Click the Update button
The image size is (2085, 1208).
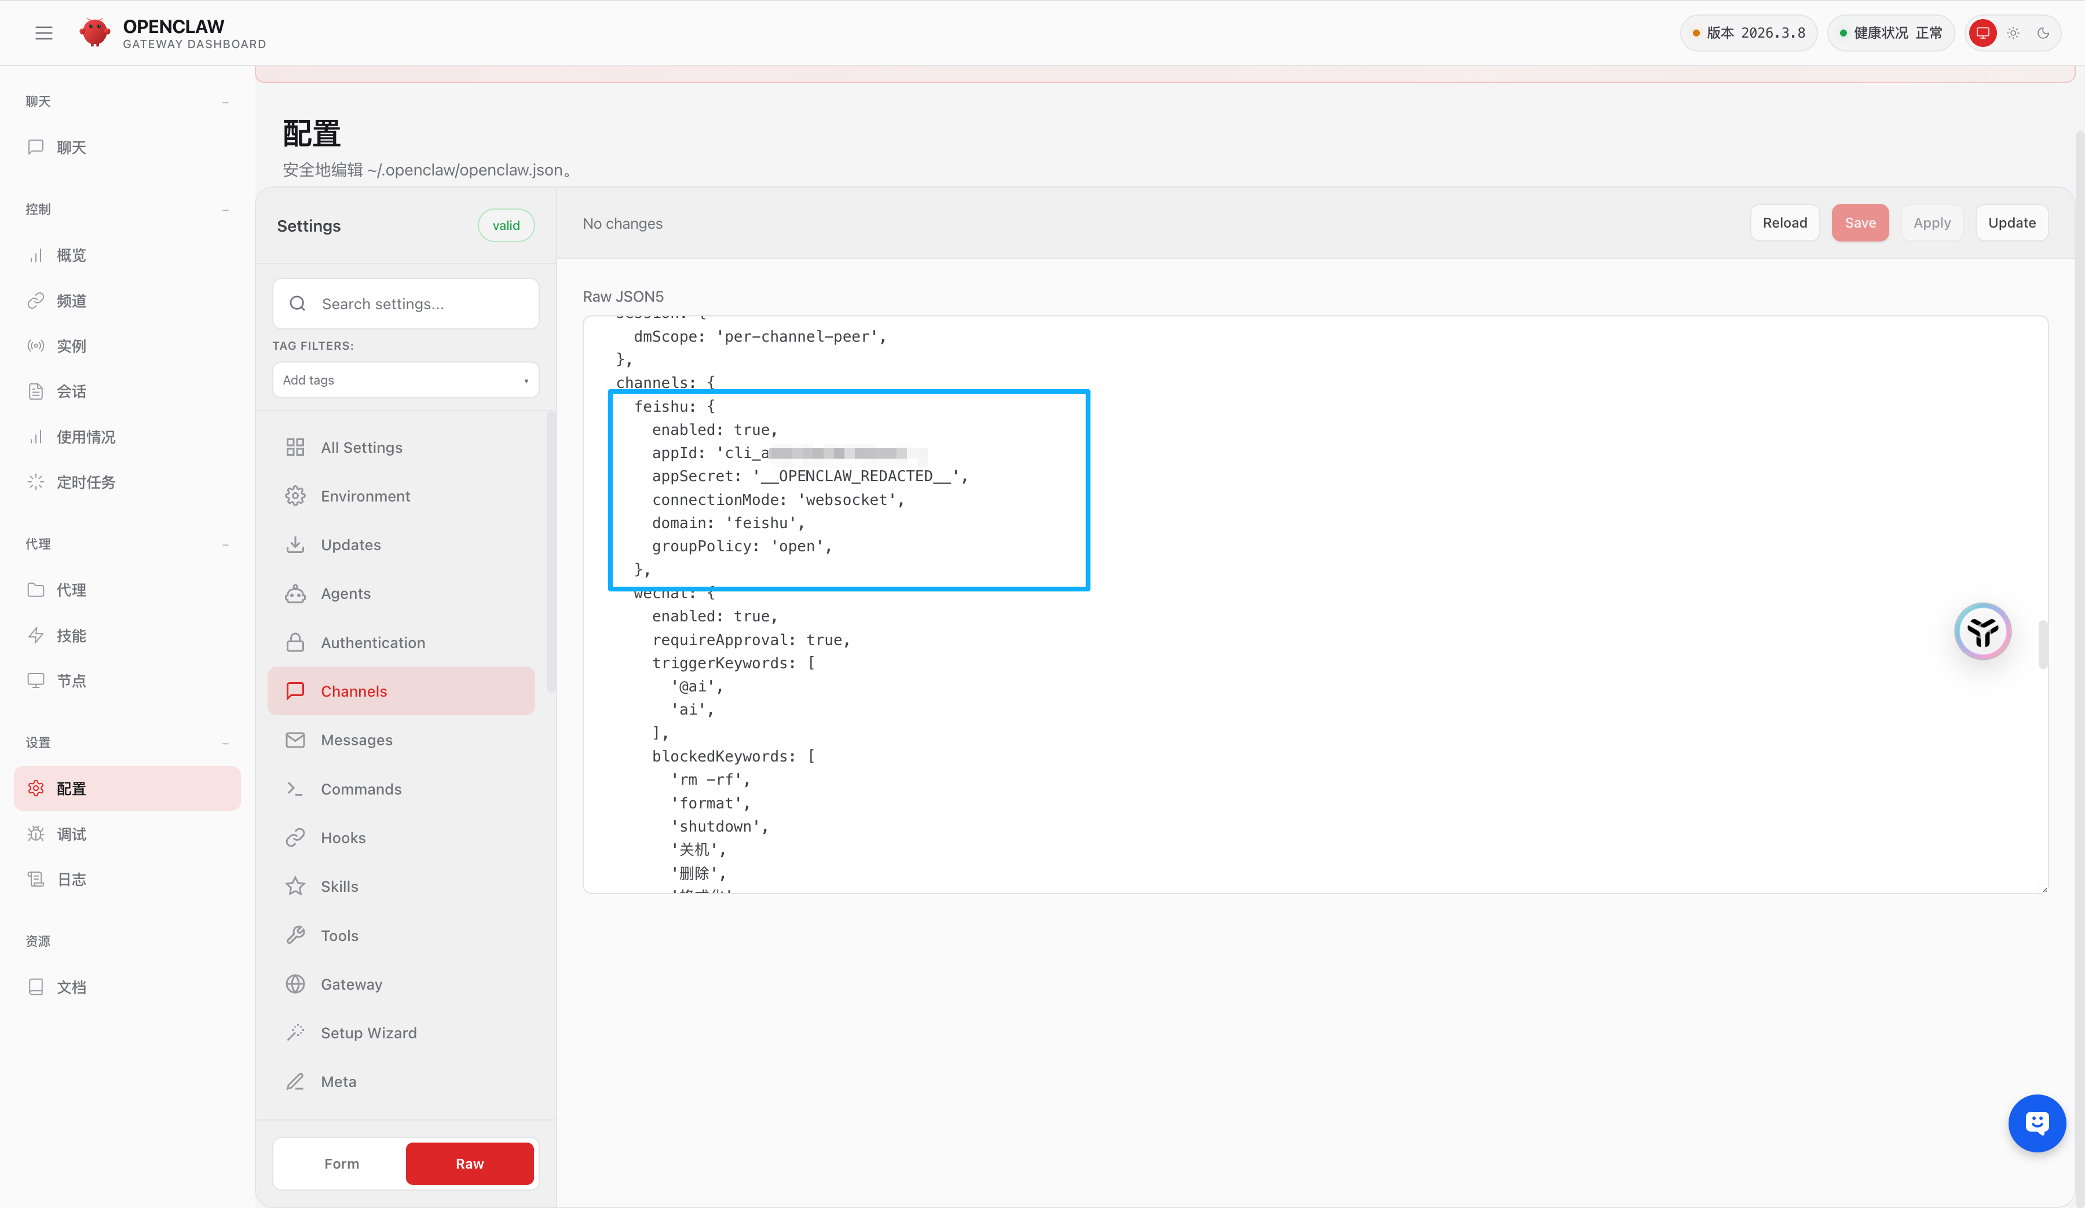[2011, 222]
